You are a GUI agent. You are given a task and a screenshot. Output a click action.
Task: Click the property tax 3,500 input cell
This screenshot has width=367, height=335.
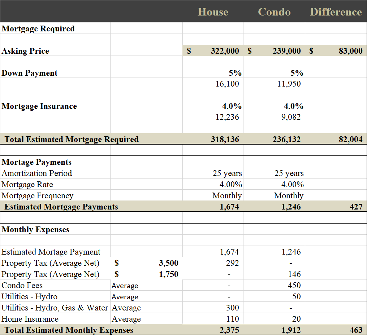pos(168,263)
